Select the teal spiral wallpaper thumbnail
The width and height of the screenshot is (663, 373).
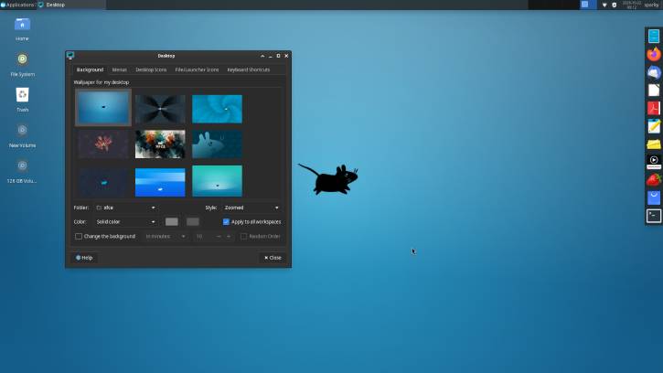[x=217, y=109]
